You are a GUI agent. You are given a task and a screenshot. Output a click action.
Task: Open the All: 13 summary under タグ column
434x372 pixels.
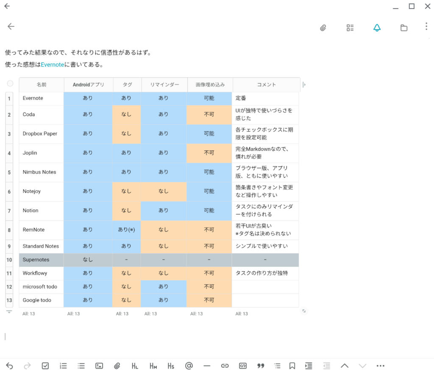(x=122, y=314)
